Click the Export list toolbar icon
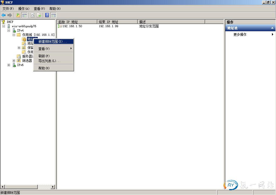 39,15
